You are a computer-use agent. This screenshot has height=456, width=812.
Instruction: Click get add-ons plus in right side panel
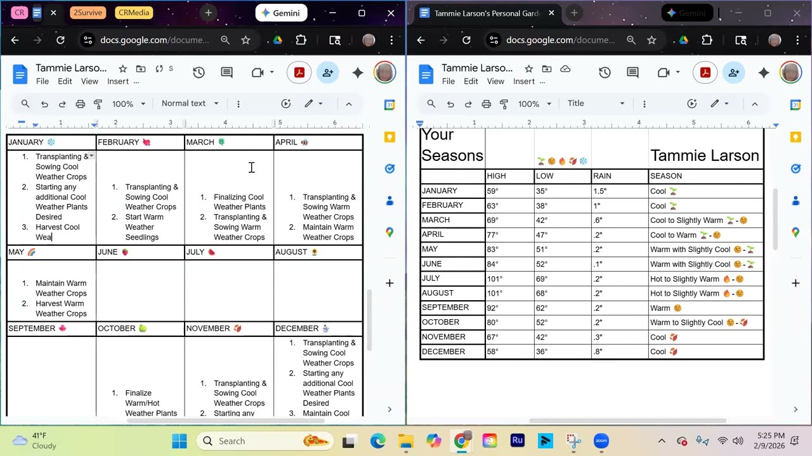[x=796, y=283]
